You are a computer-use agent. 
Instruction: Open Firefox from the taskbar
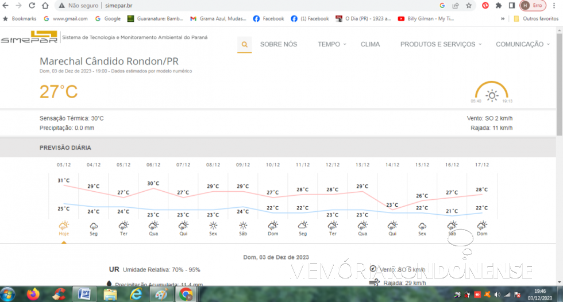pyautogui.click(x=33, y=294)
